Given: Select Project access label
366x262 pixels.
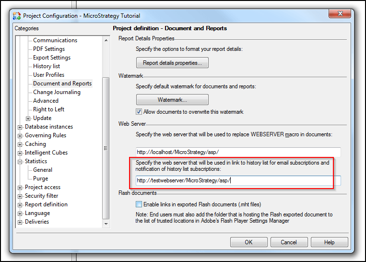Looking at the screenshot, I should coord(43,187).
